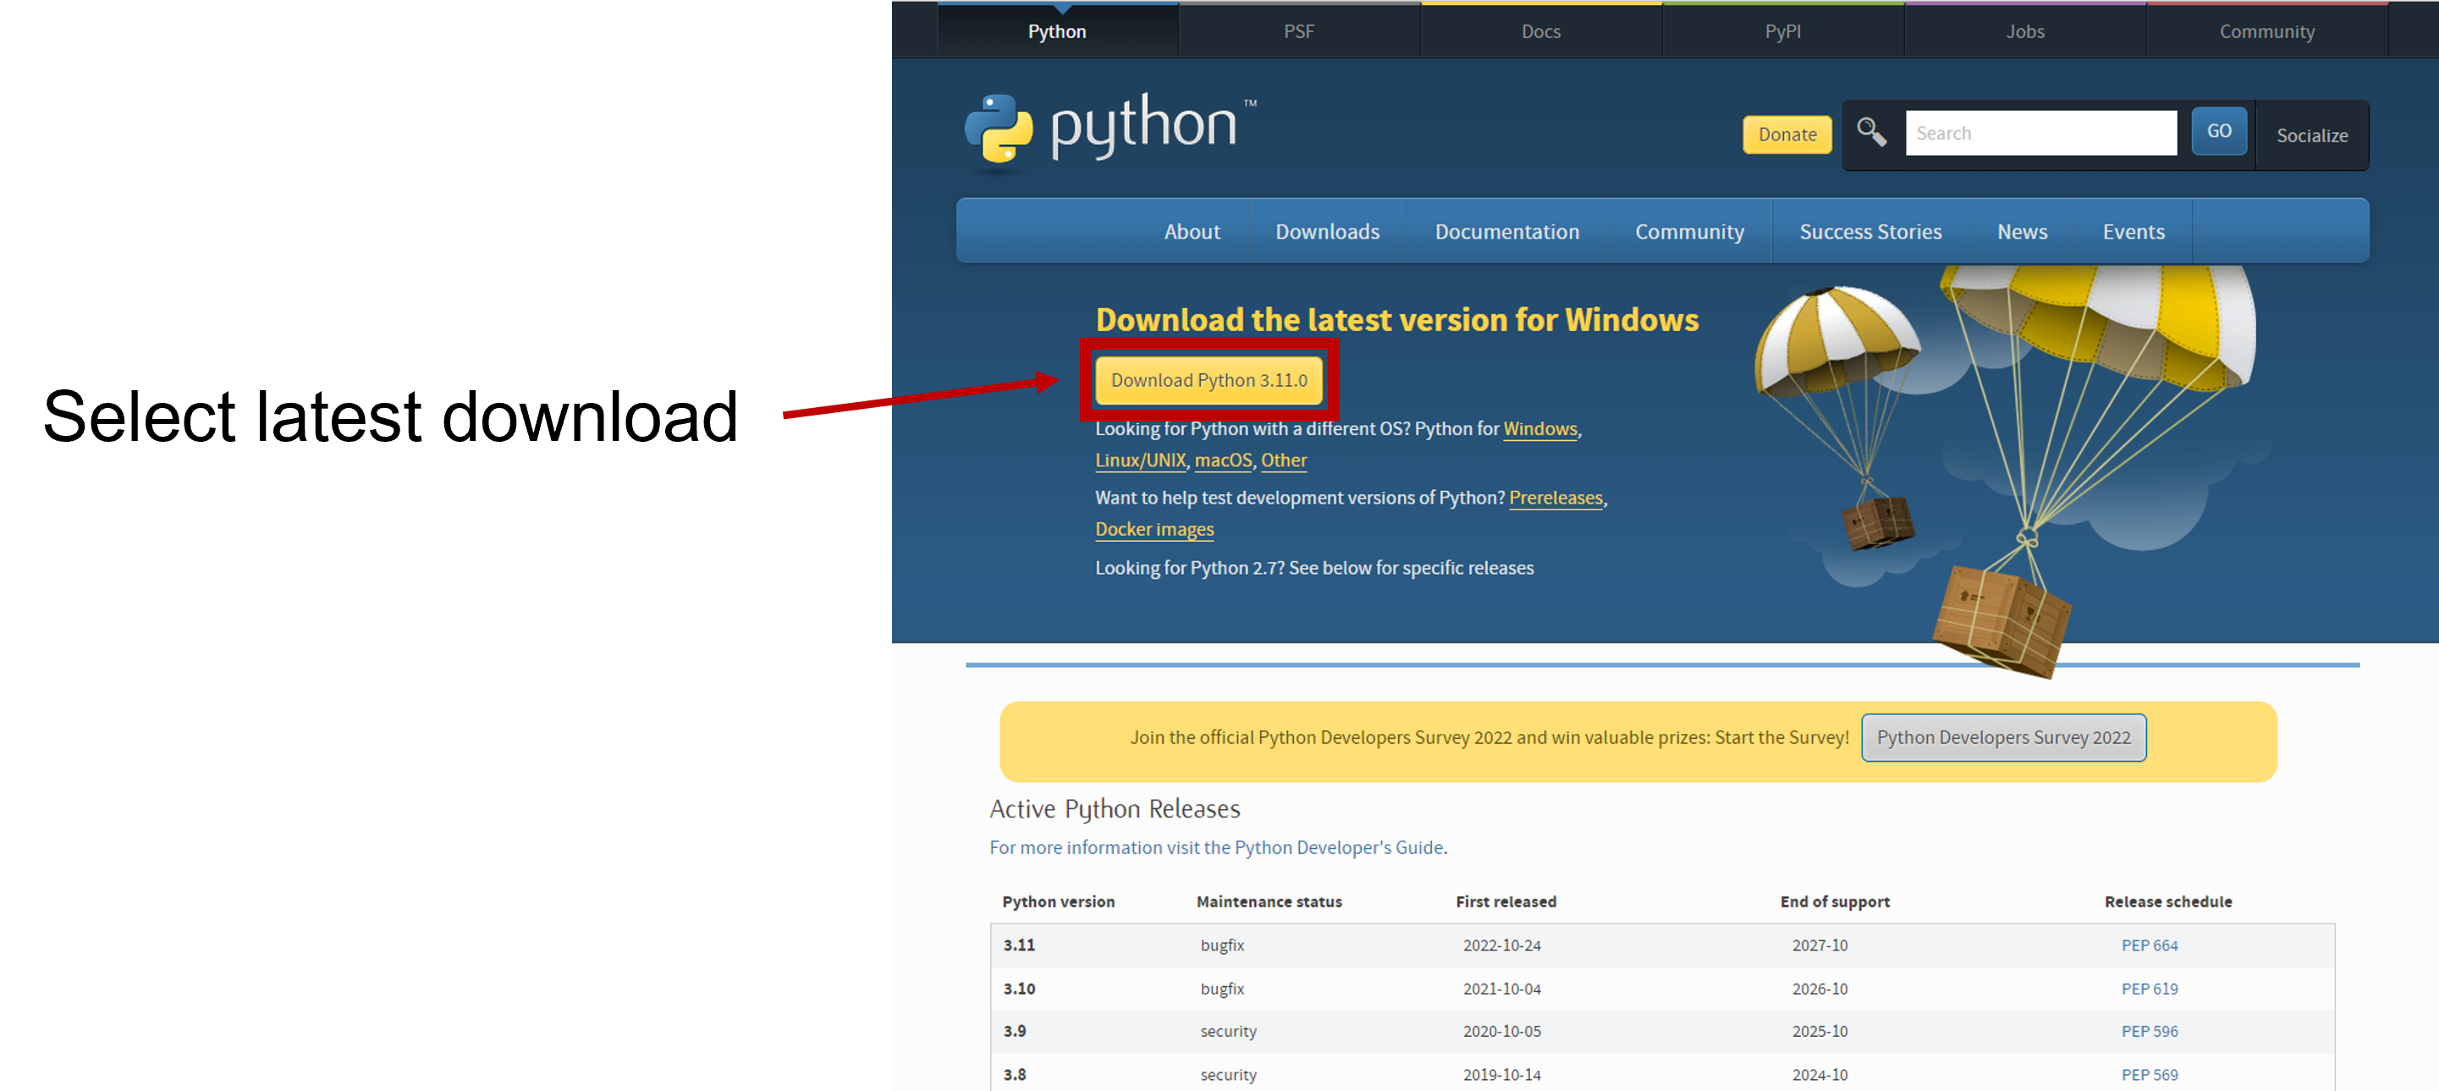Open the PEP 619 link
This screenshot has height=1091, width=2439.
(2149, 989)
